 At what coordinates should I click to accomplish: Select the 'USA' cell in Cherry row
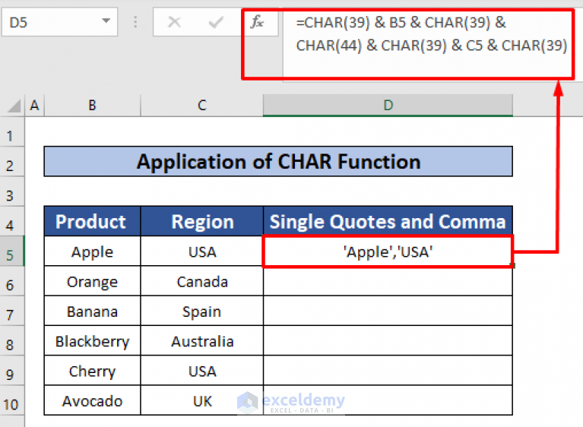pos(202,371)
